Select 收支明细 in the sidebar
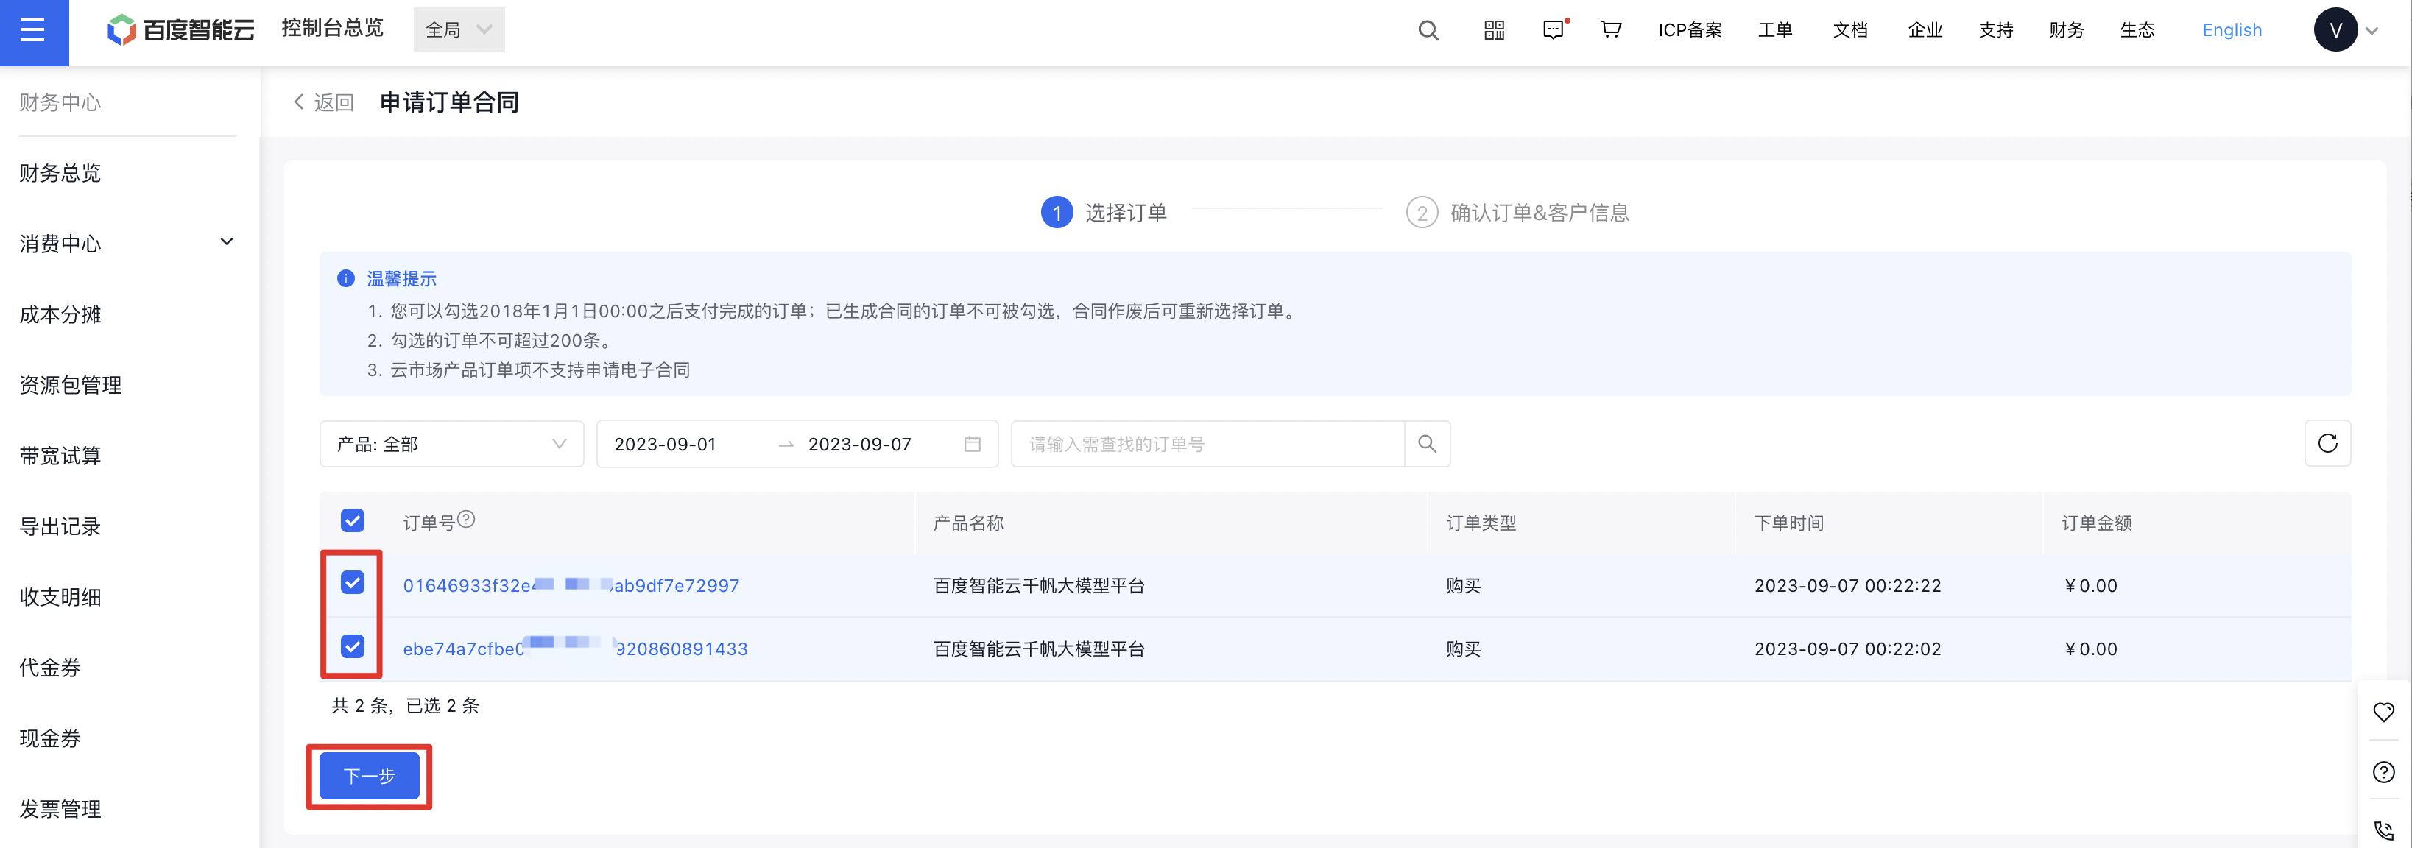Image resolution: width=2412 pixels, height=848 pixels. coord(60,597)
